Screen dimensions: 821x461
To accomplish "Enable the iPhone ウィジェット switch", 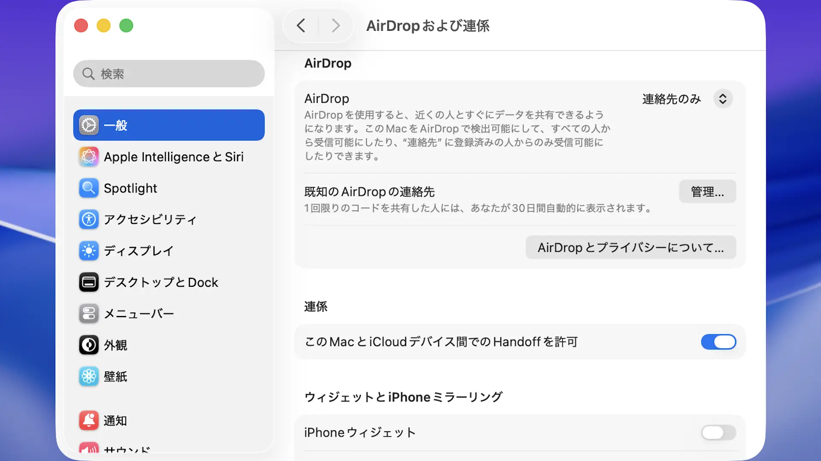I will 718,432.
